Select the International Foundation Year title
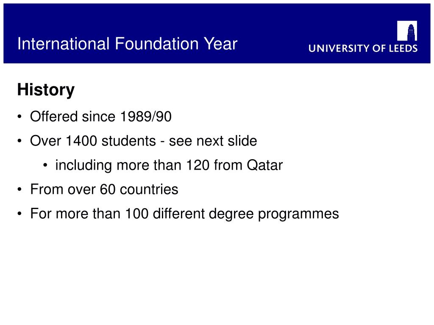Image resolution: width=434 pixels, height=325 pixels. click(127, 44)
